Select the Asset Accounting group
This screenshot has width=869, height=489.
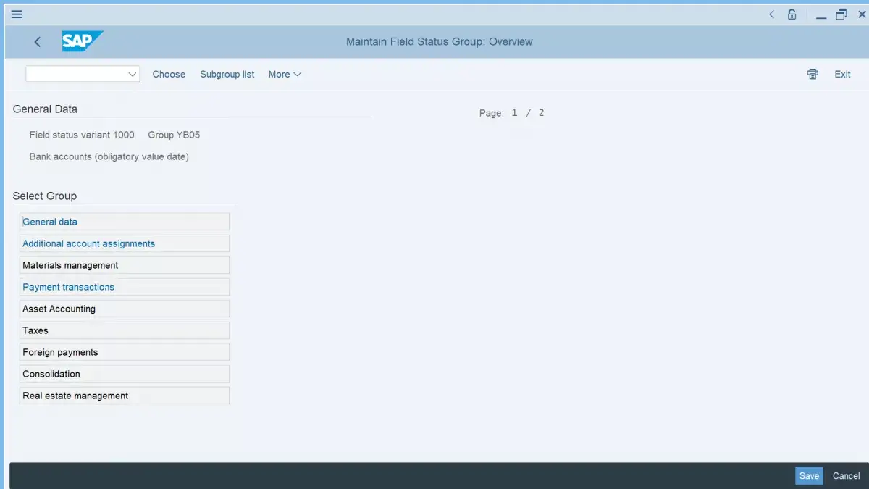tap(125, 309)
